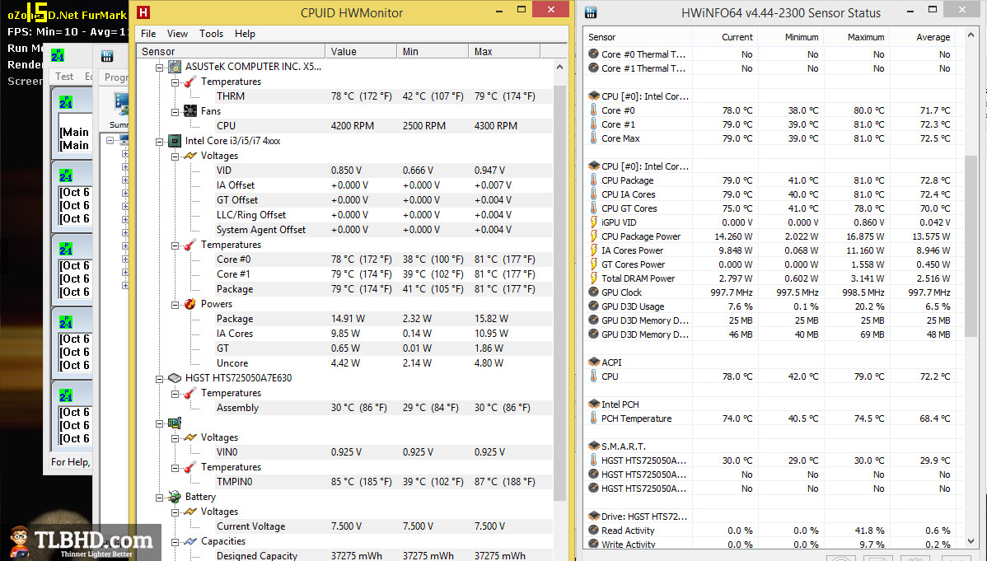Click the Value column header in HWMonitor
Screen dimensions: 987x561
click(x=361, y=52)
